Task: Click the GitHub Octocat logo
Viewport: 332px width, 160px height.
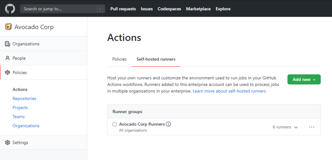Action: [x=10, y=9]
